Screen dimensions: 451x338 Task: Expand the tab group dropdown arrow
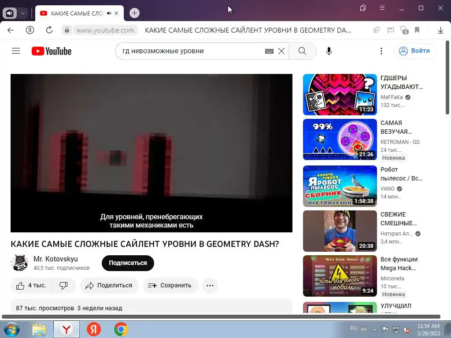click(23, 13)
